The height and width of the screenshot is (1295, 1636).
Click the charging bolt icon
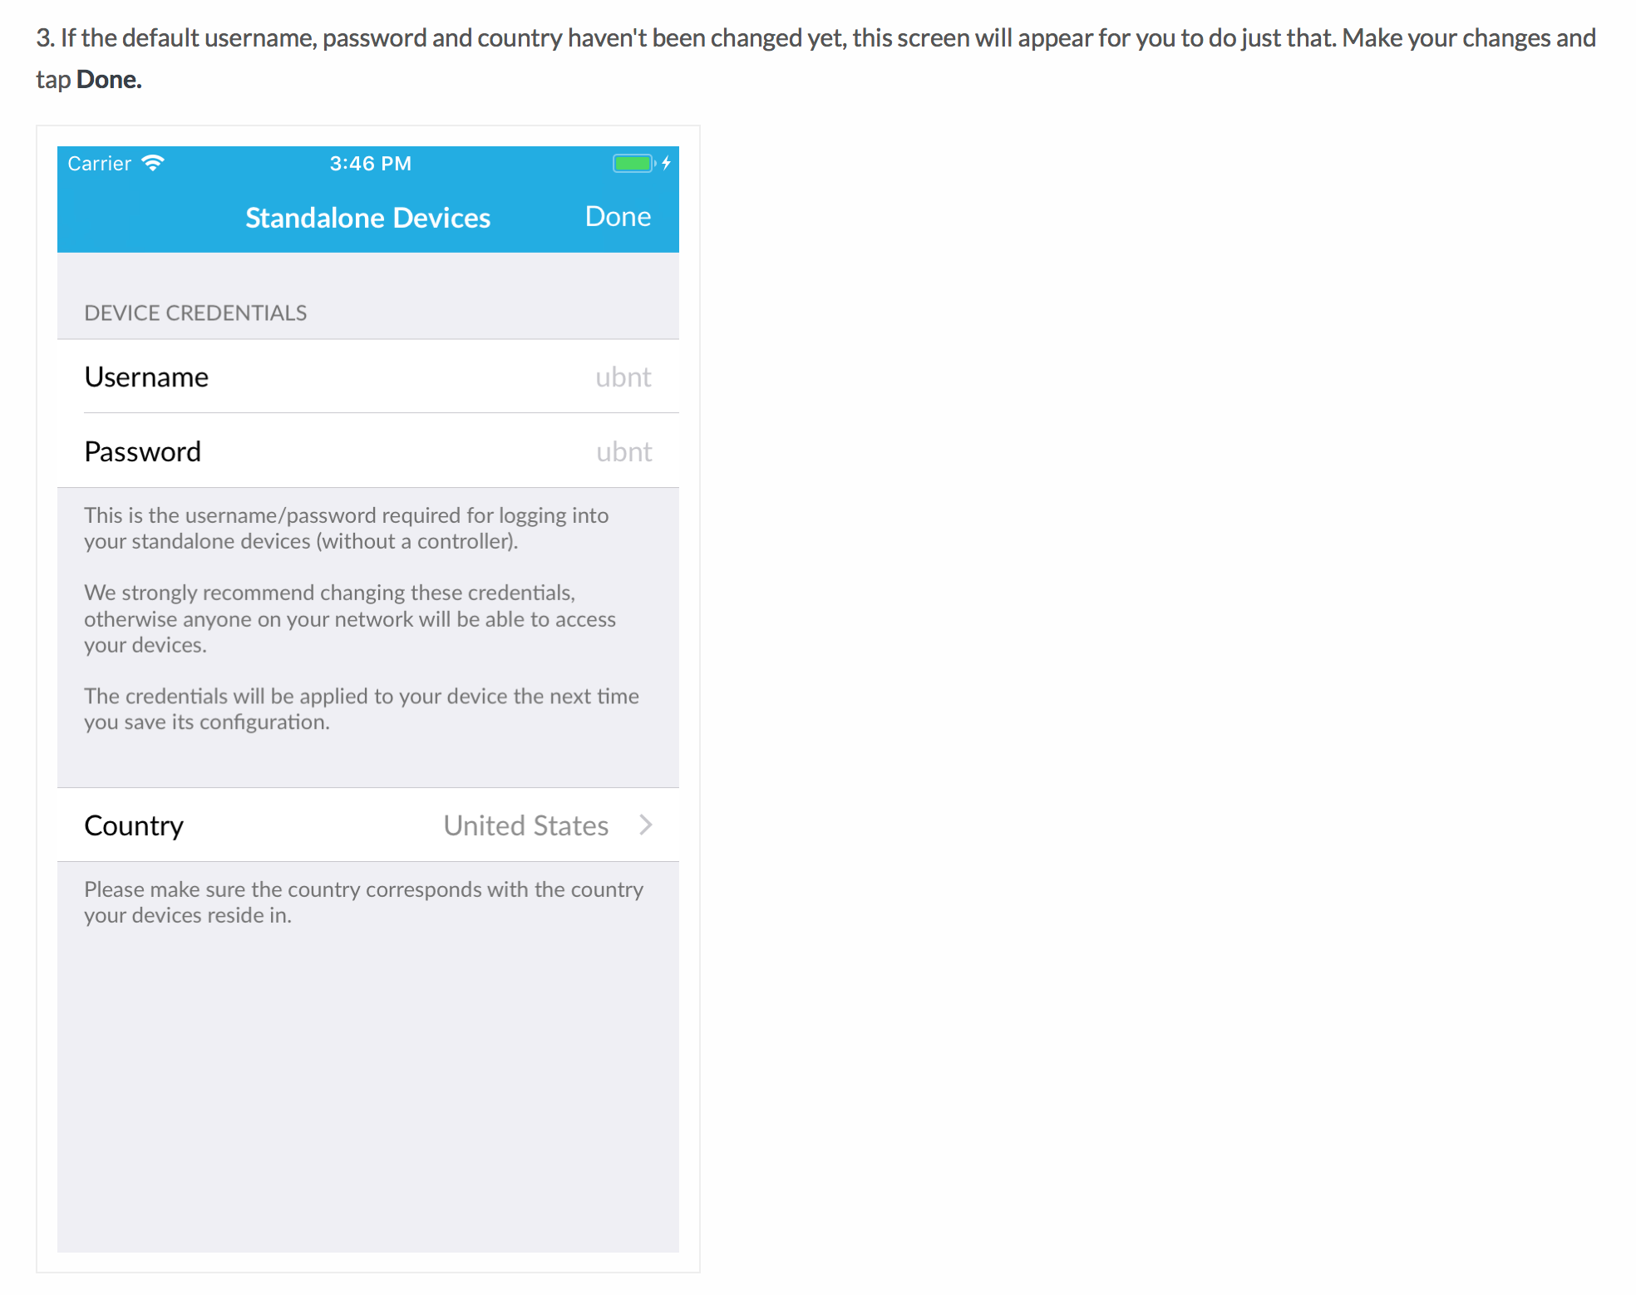coord(666,163)
